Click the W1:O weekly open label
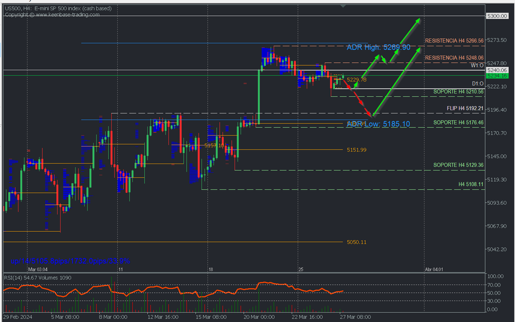This screenshot has width=515, height=322. coord(477,65)
